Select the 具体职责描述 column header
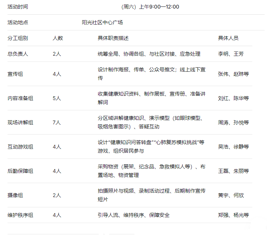Image resolution: width=267 pixels, height=235 pixels. pos(113,38)
